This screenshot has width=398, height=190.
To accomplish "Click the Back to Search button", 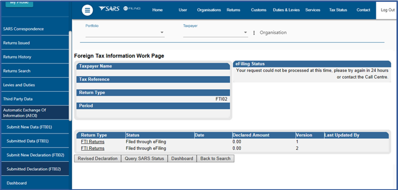I will pos(215,159).
